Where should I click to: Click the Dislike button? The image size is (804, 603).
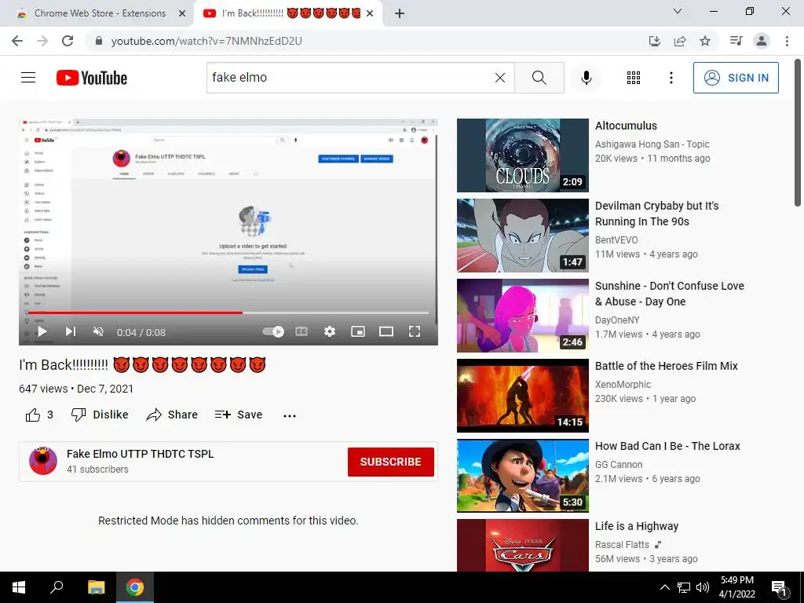pos(100,415)
